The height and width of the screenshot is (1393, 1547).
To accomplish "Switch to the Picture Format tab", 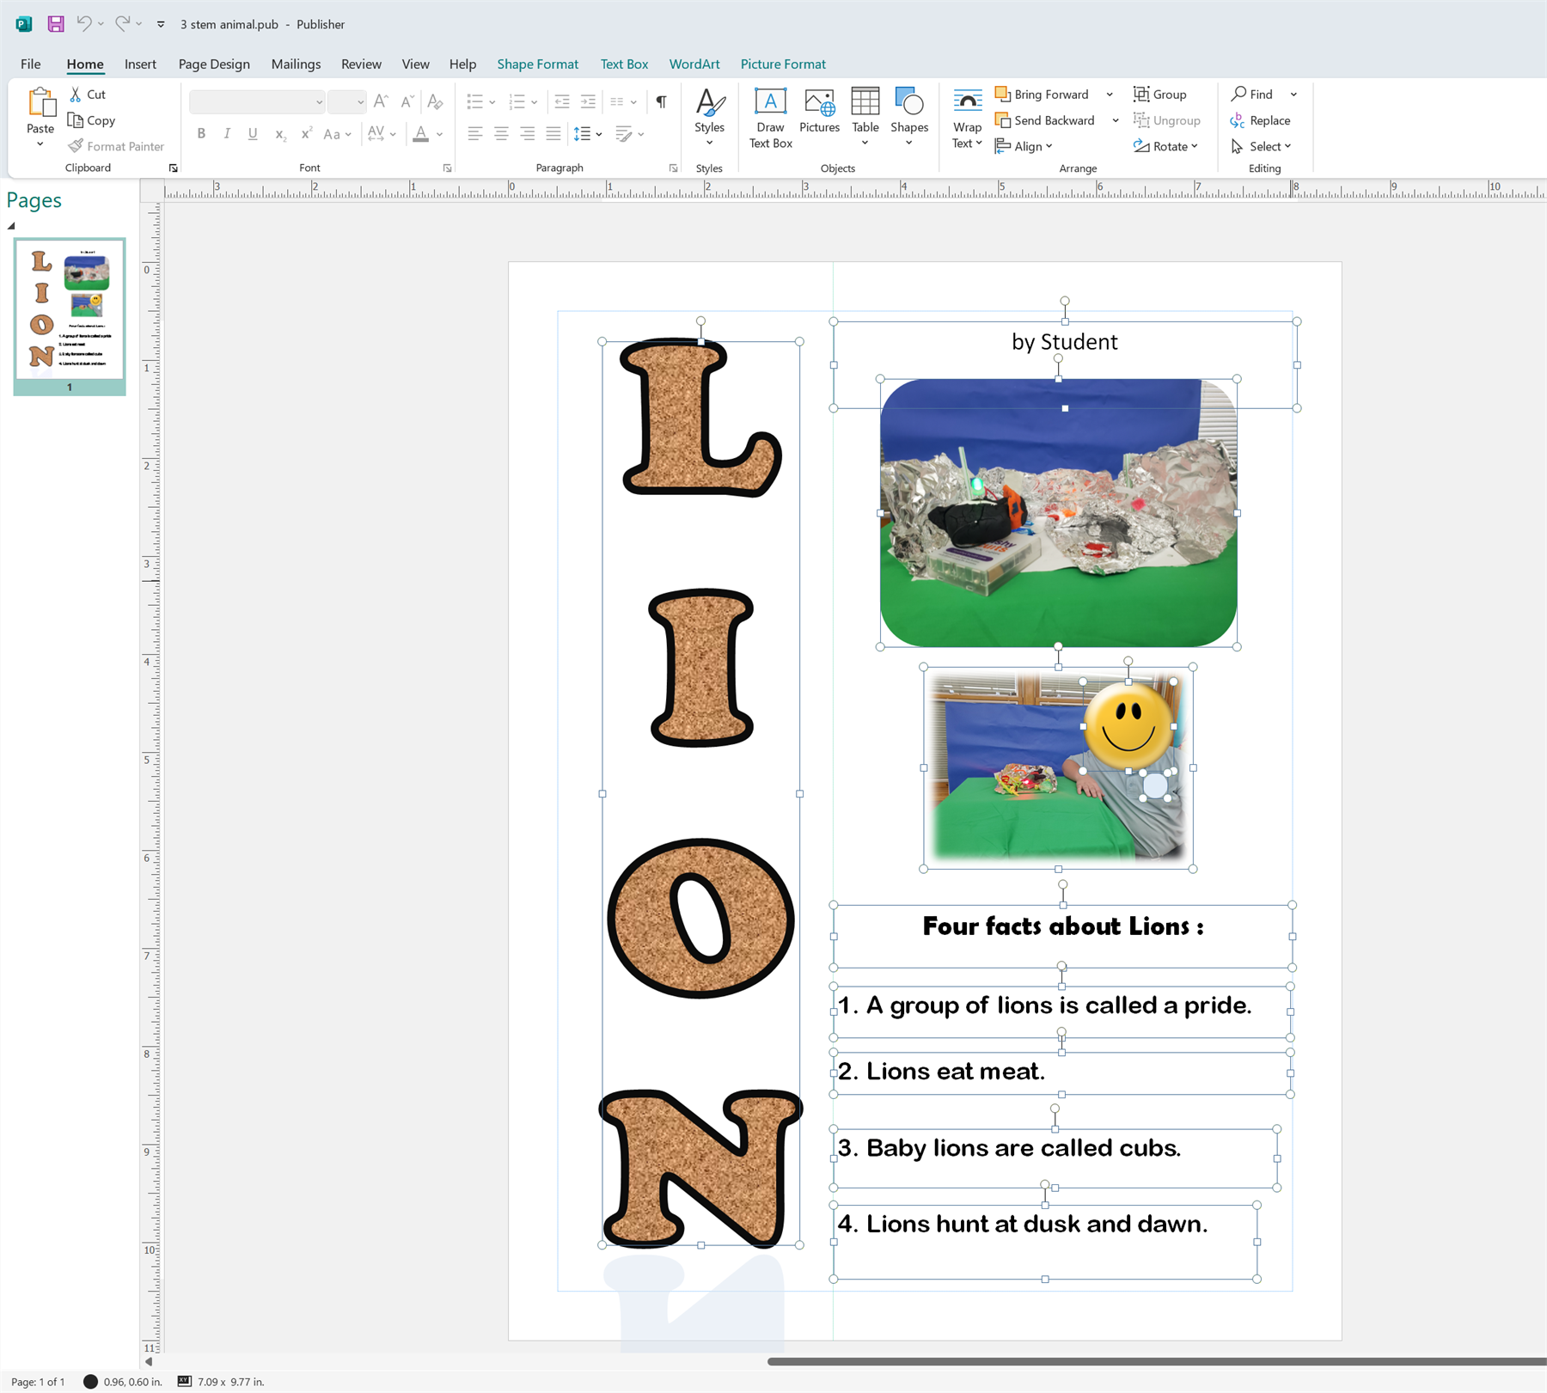I will (x=782, y=64).
